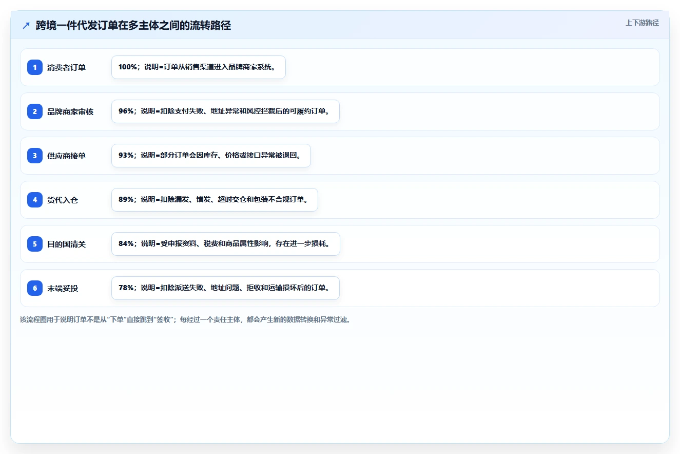Click step number badge 4
This screenshot has width=680, height=454.
35,200
